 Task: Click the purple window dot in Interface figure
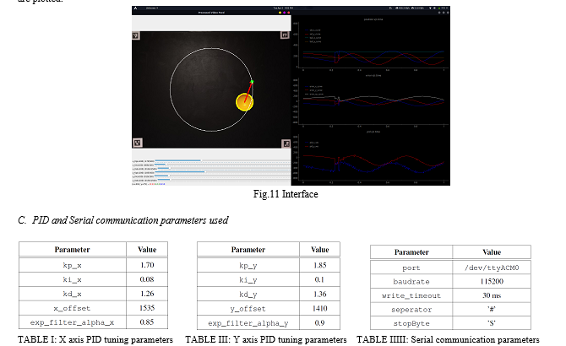284,13
